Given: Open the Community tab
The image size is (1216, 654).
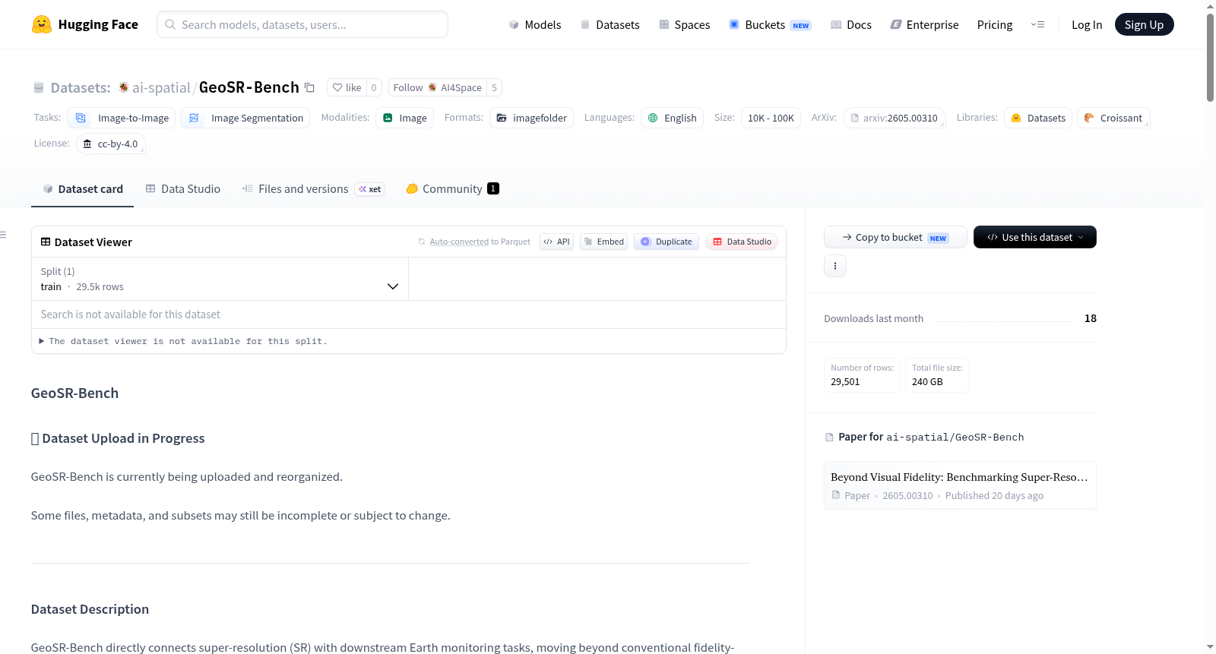Looking at the screenshot, I should pyautogui.click(x=452, y=189).
